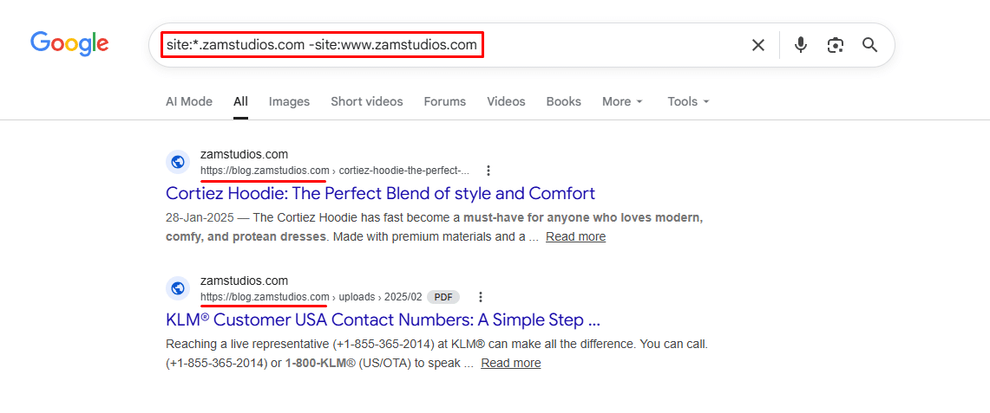Click globe favicon of KLM result
Viewport: 990px width, 413px height.
tap(177, 288)
